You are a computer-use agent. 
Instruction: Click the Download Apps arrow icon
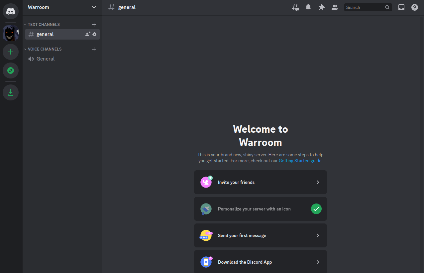click(x=11, y=92)
